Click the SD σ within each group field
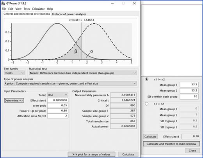The image size is (203, 158). click(189, 97)
